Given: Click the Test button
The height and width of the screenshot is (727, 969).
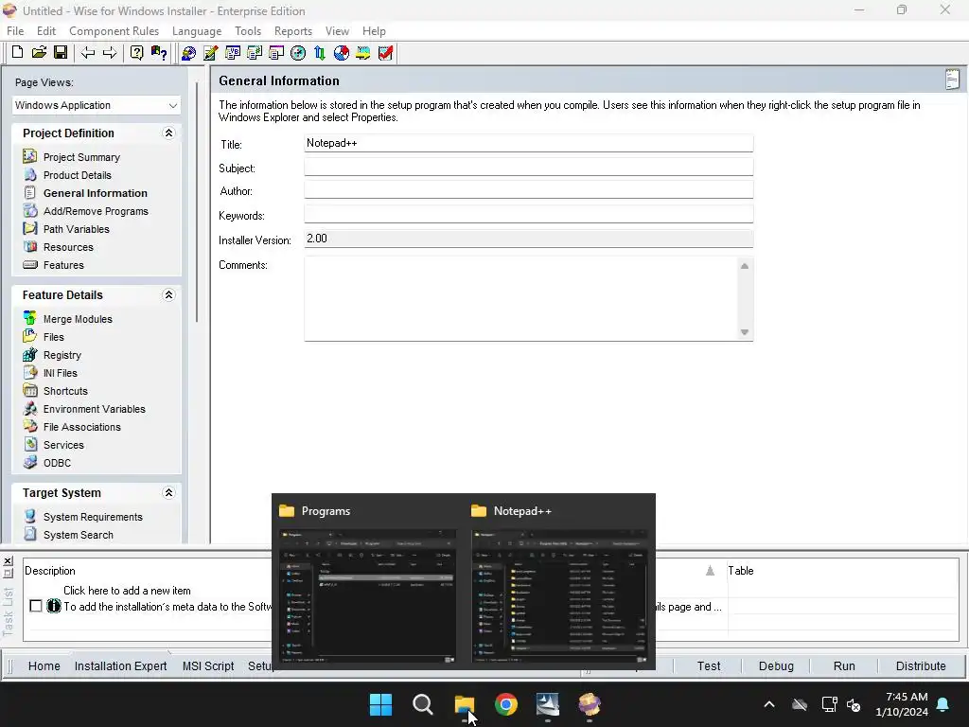Looking at the screenshot, I should point(708,665).
